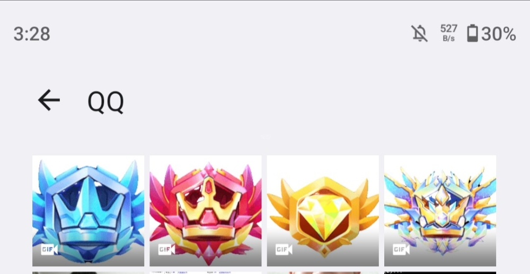Open partially visible thumbnail beneath blue crown

point(88,272)
